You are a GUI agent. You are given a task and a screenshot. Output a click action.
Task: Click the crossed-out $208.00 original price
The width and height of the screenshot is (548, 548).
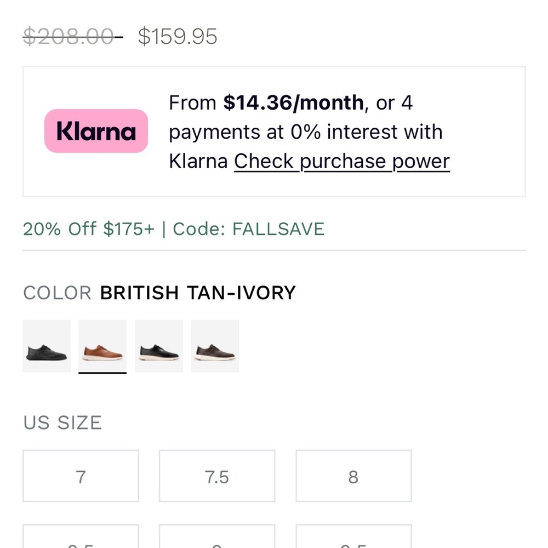tap(72, 36)
